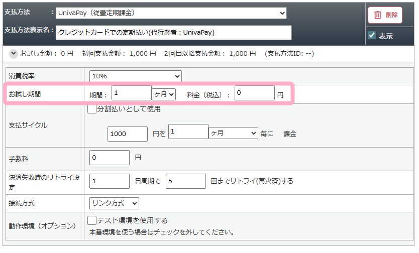Click the retry 日周期 interval field
Screen dimensions: 419x253
click(x=109, y=181)
